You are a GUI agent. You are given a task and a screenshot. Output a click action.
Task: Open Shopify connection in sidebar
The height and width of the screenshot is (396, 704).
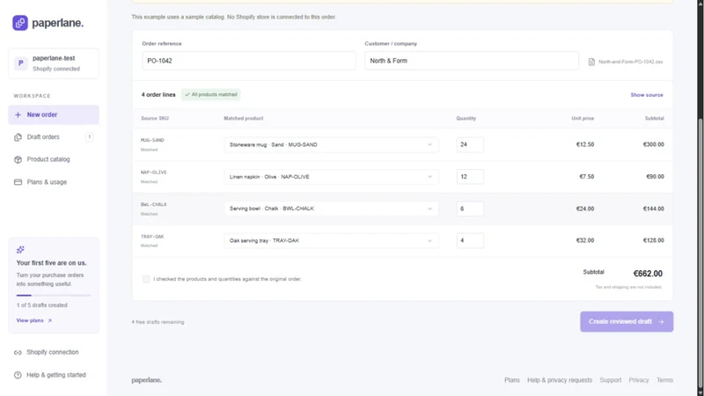tap(54, 353)
